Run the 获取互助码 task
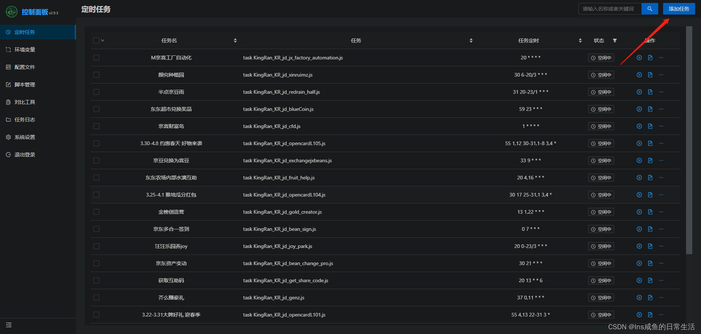 point(639,280)
